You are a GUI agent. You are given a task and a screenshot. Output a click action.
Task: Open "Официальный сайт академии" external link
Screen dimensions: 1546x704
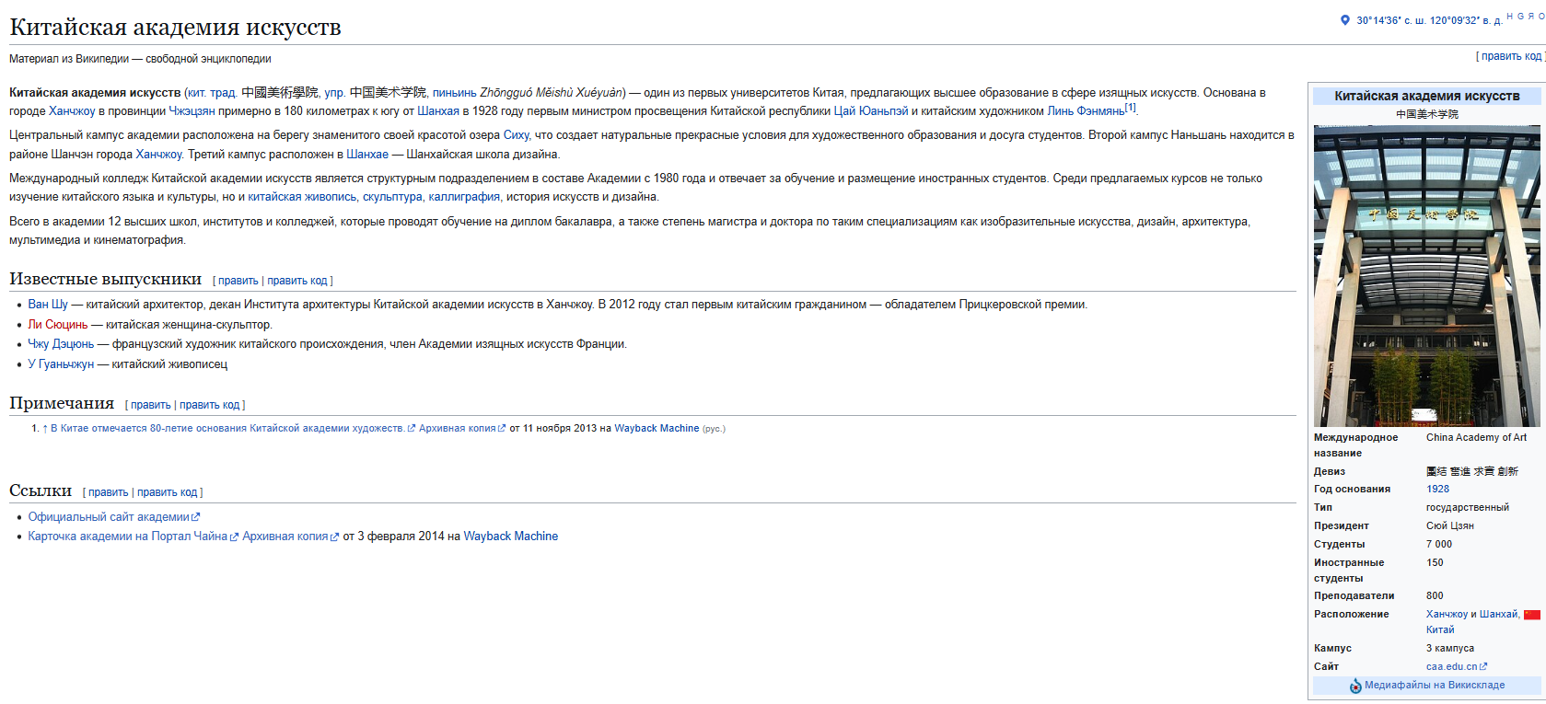point(109,517)
